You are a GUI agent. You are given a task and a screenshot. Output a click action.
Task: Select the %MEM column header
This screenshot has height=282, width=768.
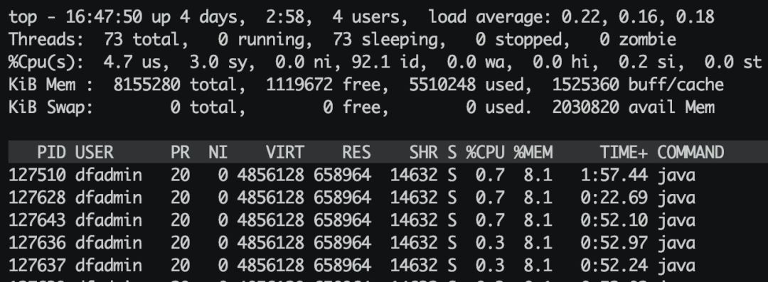click(x=533, y=153)
